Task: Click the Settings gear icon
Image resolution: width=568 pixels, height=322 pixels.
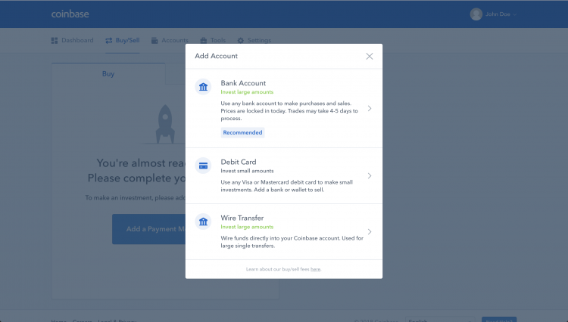Action: (241, 41)
